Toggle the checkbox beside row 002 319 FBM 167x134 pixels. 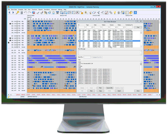[x=17, y=24]
